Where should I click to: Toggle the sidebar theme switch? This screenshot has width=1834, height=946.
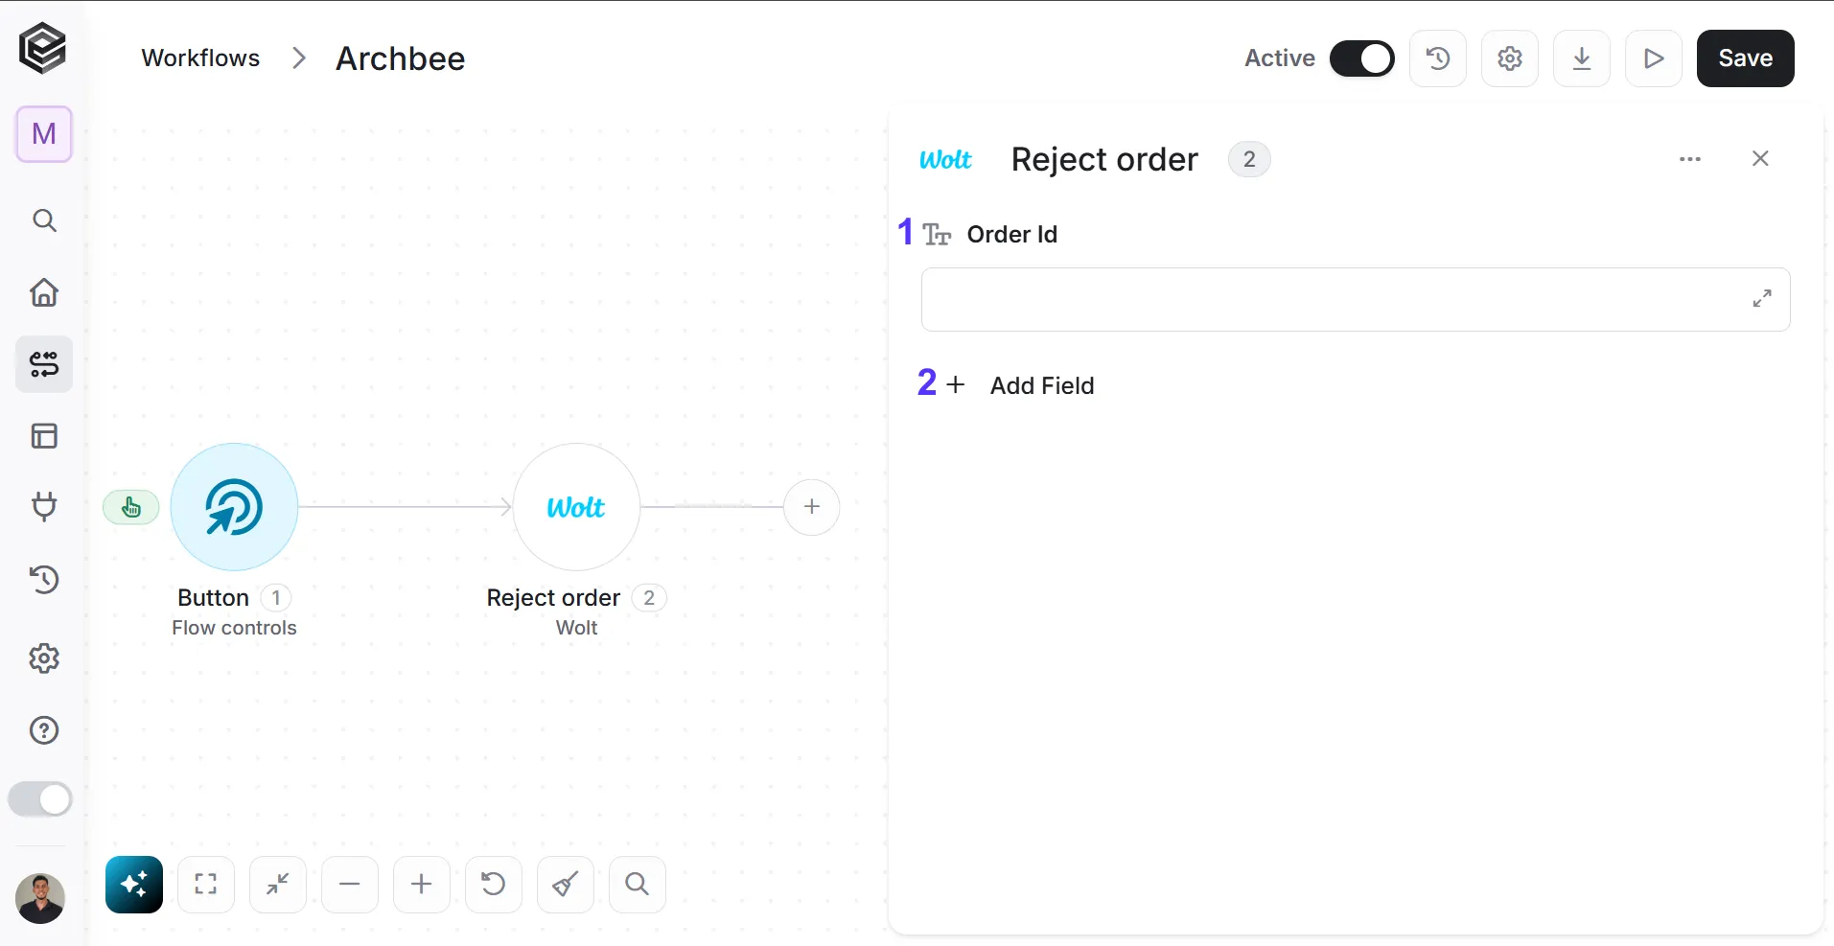point(40,799)
